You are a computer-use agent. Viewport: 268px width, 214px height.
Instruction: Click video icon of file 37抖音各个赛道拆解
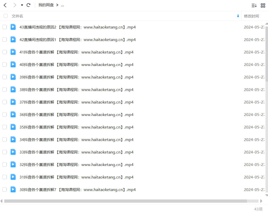pyautogui.click(x=13, y=102)
